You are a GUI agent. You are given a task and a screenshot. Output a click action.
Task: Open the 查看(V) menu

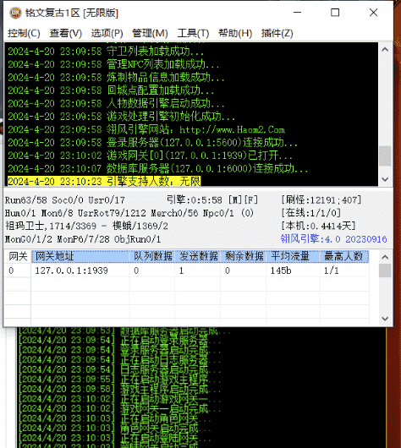[65, 33]
